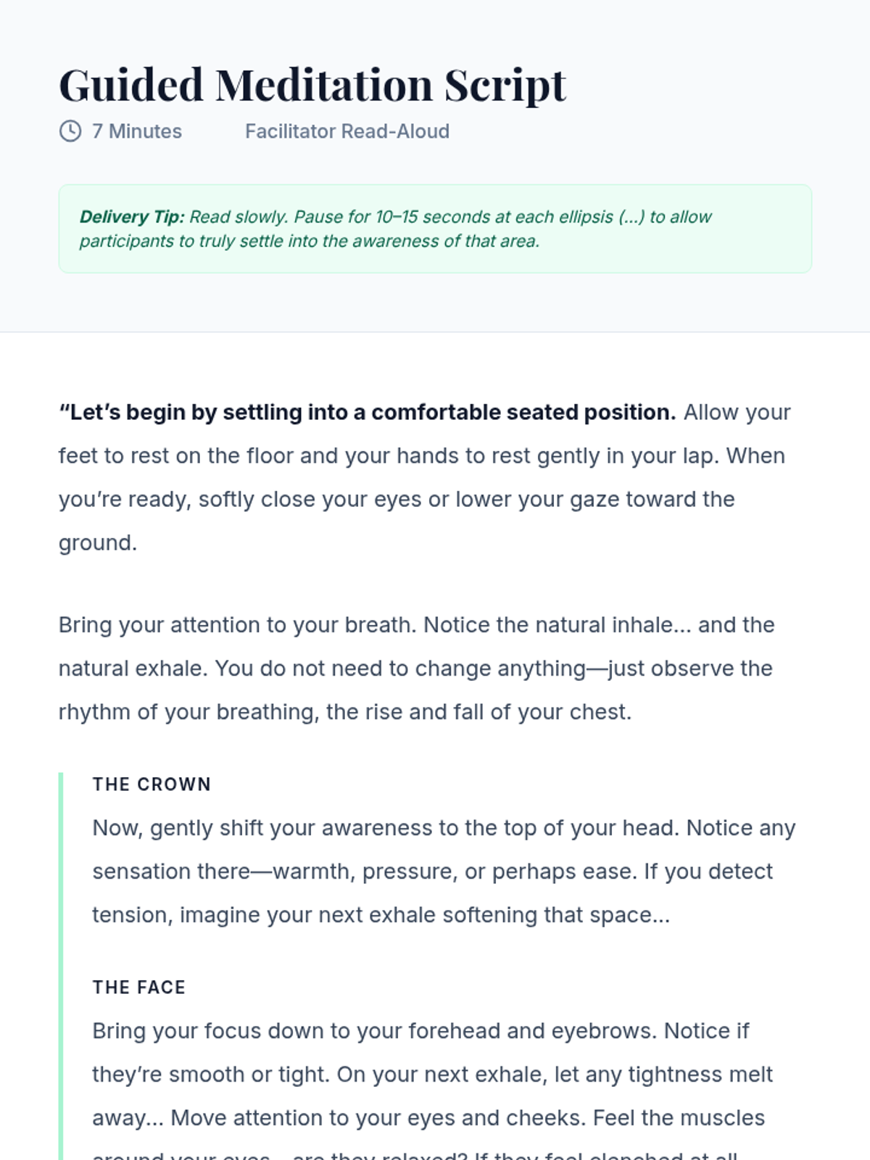Click the green vertical bar beside the sections
The width and height of the screenshot is (870, 1160).
pyautogui.click(x=61, y=964)
